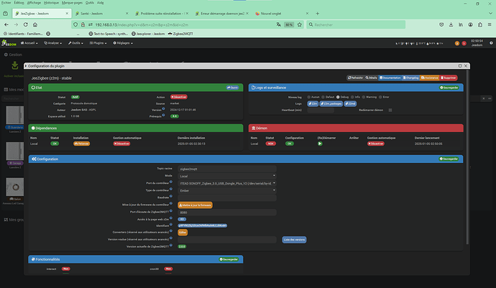Expand the Analyse menu in Jeedom
Viewport: 496px width, 288px height.
(x=52, y=43)
